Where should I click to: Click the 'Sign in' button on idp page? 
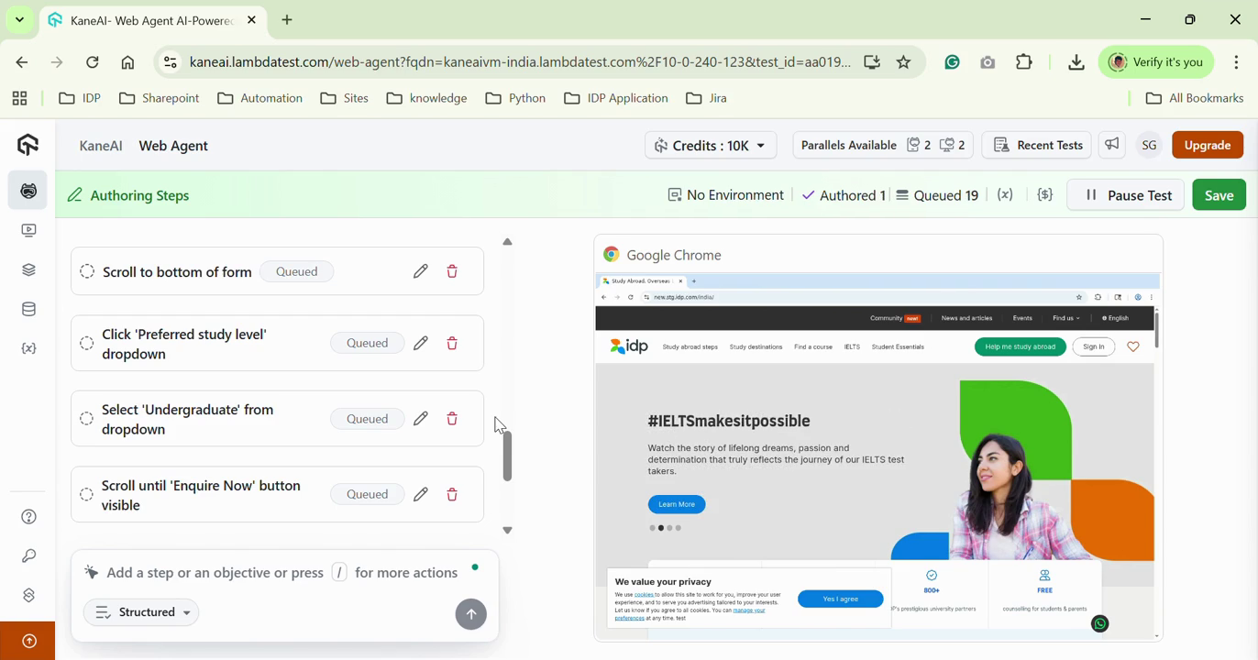[x=1093, y=346]
